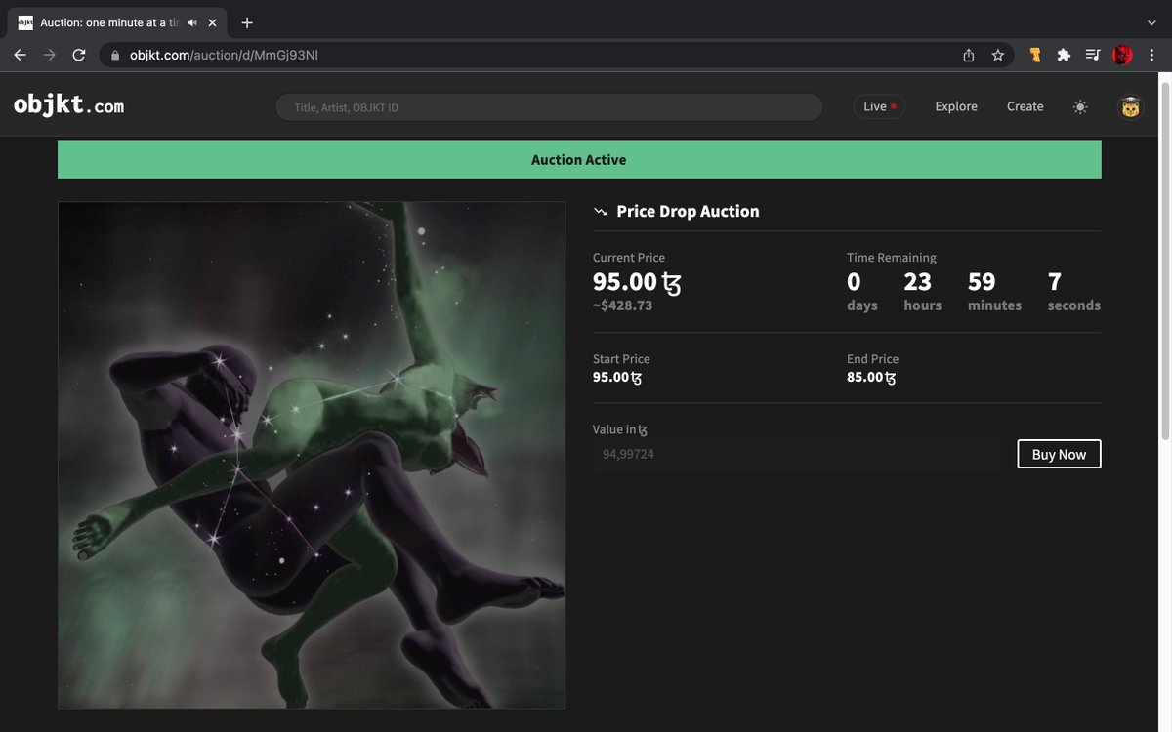Click the Auction Active green banner
1172x732 pixels.
point(579,159)
